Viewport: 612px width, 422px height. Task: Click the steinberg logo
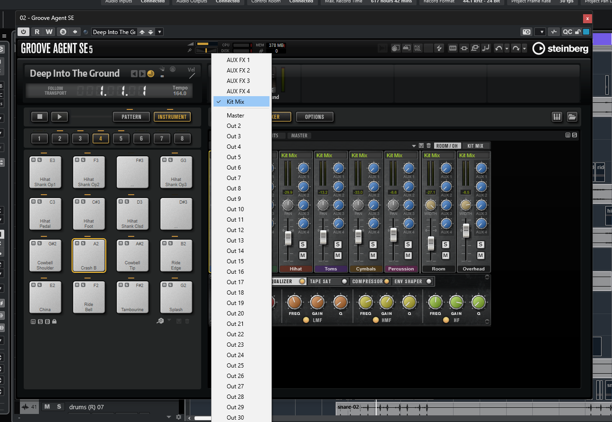pyautogui.click(x=560, y=48)
